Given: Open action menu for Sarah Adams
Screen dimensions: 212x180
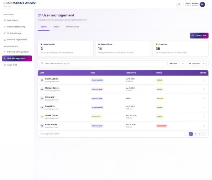Looking at the screenshot, I should coord(204,80).
